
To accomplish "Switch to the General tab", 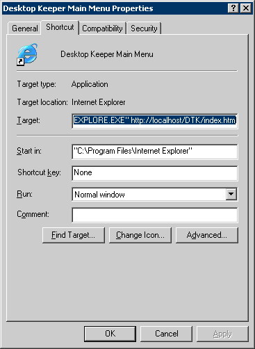I will click(24, 29).
